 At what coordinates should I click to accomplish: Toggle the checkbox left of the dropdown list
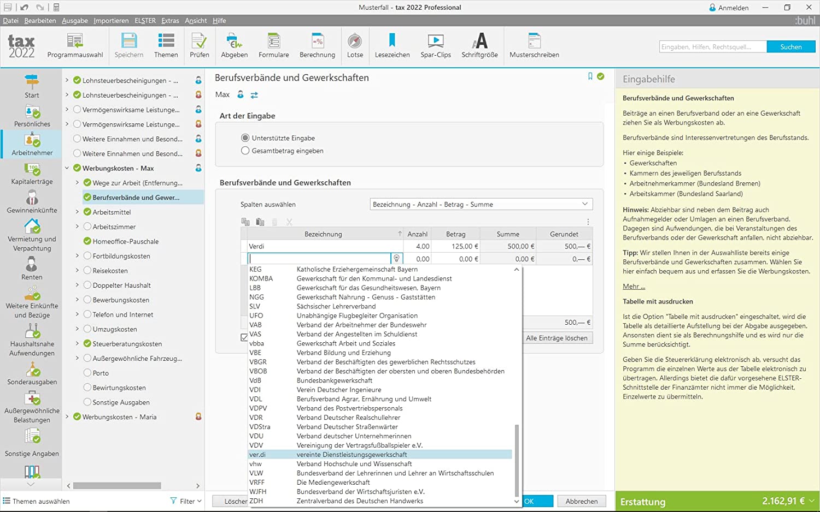(x=244, y=337)
